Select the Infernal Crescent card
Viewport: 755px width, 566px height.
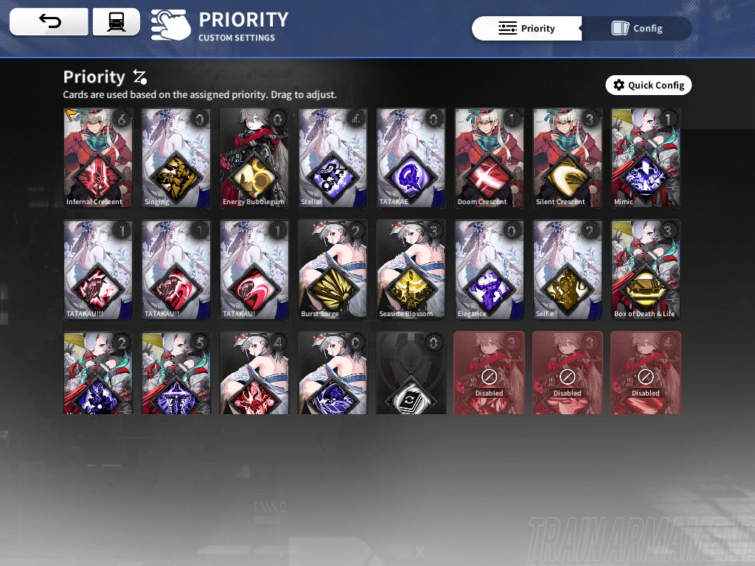(98, 158)
